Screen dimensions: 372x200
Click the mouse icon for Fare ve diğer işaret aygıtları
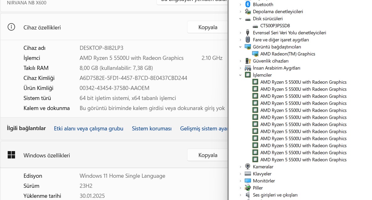pyautogui.click(x=248, y=39)
